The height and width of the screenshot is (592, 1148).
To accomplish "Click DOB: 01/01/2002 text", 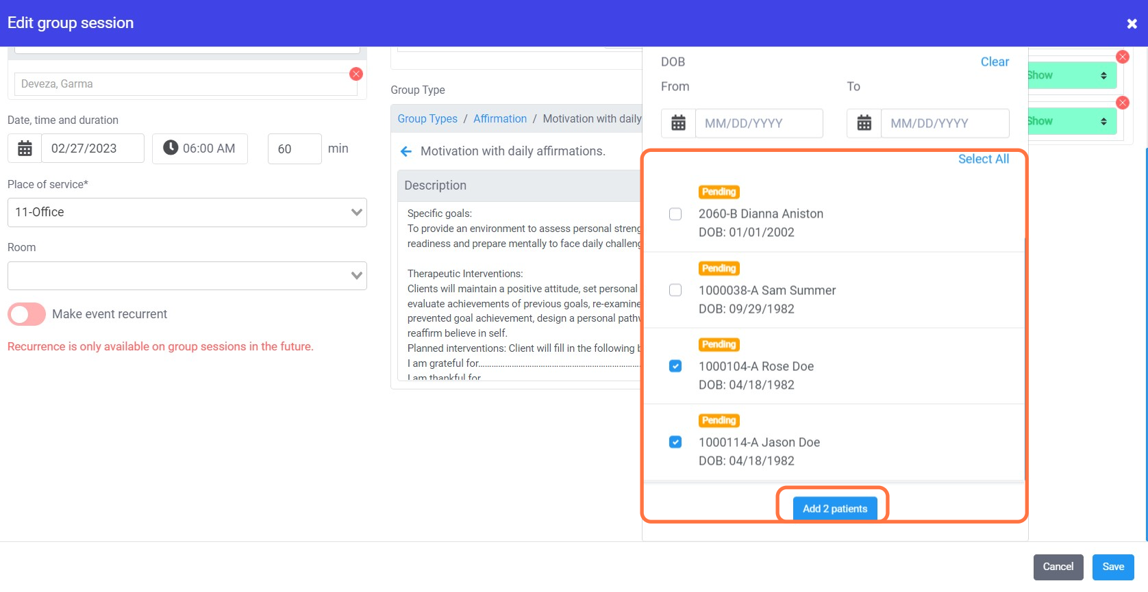I will tap(747, 232).
